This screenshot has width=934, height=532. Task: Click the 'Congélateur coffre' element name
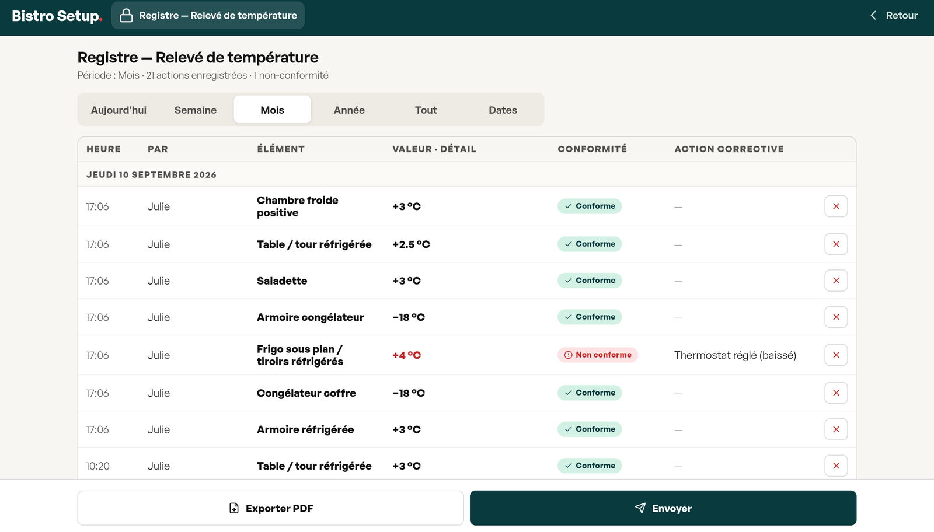tap(306, 393)
